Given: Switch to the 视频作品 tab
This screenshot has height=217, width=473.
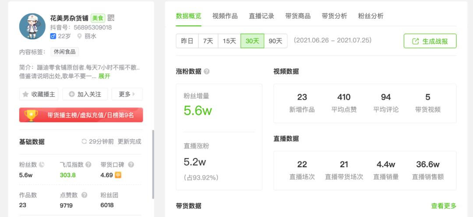Looking at the screenshot, I should pyautogui.click(x=225, y=16).
